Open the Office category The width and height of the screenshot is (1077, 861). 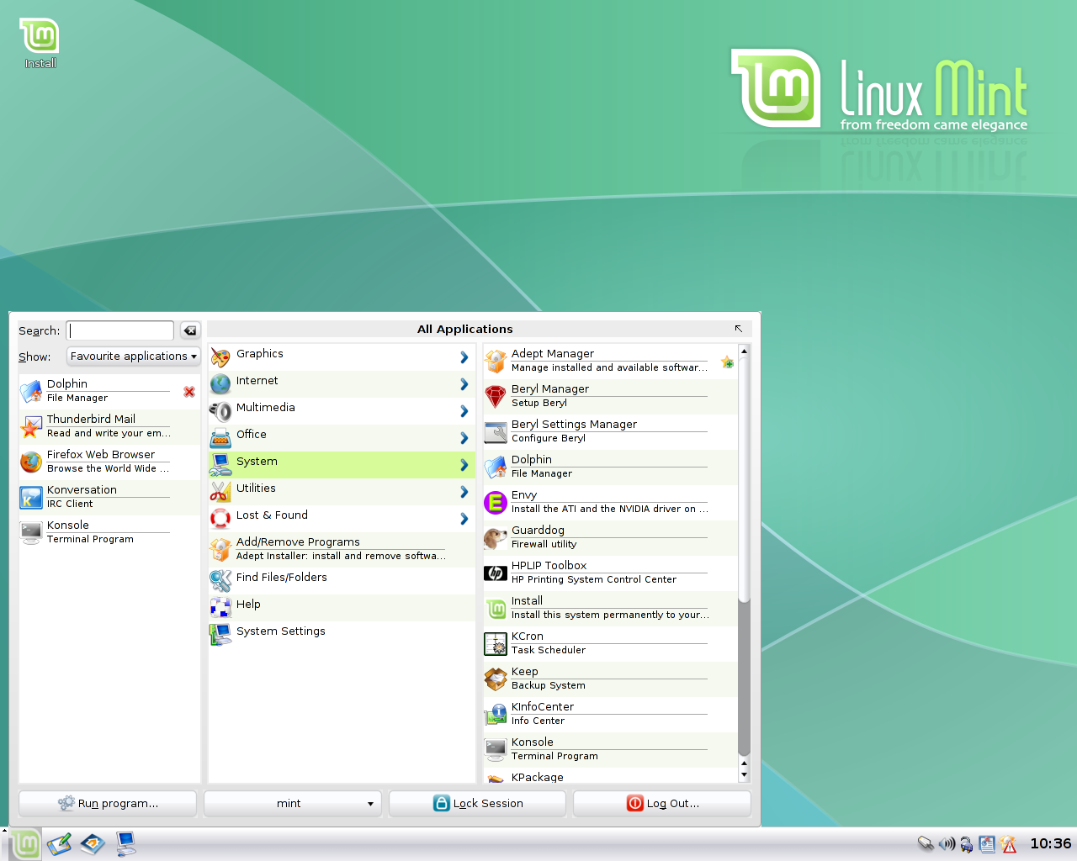pyautogui.click(x=342, y=438)
